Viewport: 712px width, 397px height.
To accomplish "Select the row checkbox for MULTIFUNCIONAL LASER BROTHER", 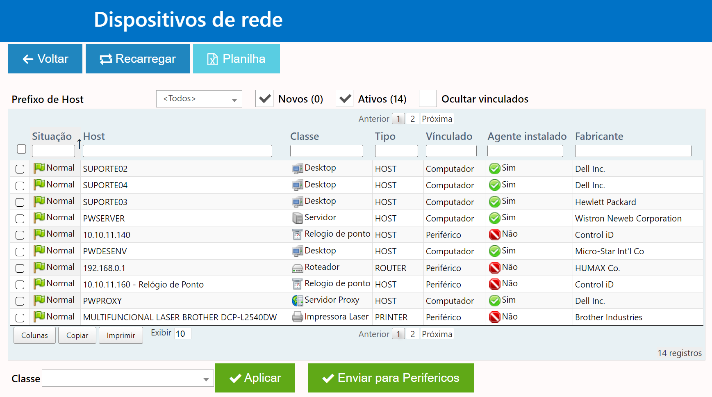I will [x=20, y=318].
